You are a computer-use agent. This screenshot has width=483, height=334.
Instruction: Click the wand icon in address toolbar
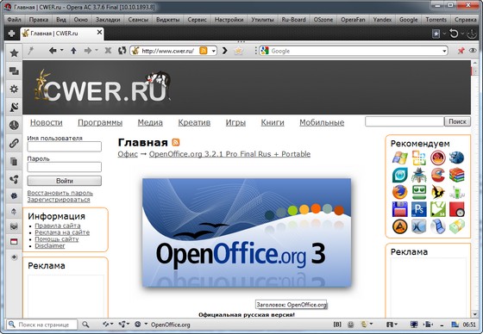coord(31,51)
